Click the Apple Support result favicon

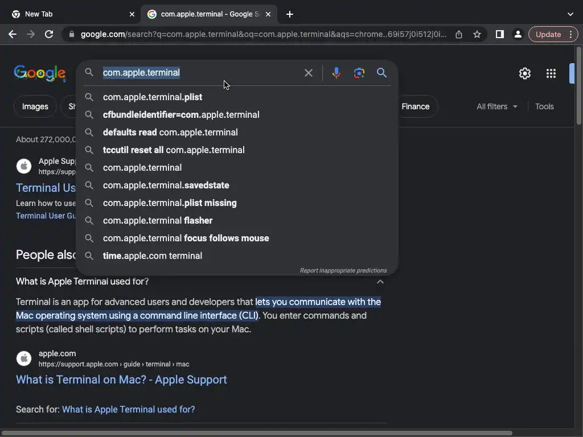point(24,166)
